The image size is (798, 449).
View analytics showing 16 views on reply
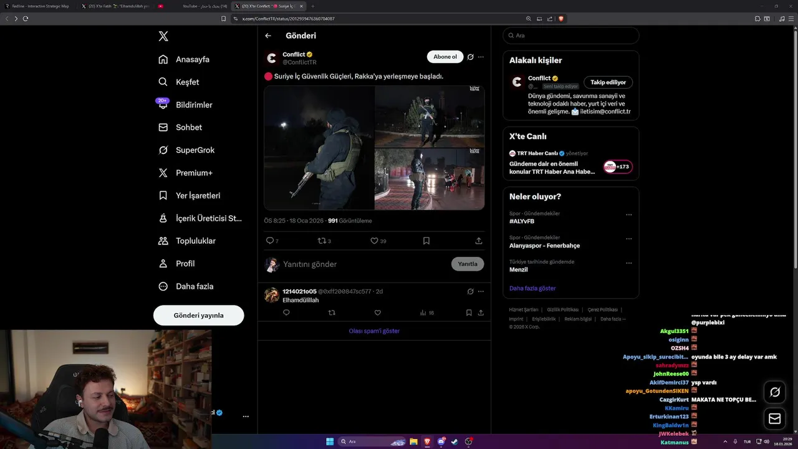[x=427, y=312]
